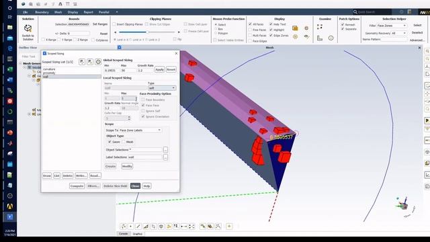Select the Polygon mouse probe radio

pyautogui.click(x=216, y=33)
